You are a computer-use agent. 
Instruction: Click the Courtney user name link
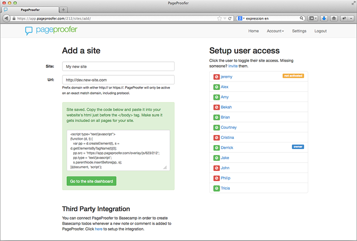point(228,127)
